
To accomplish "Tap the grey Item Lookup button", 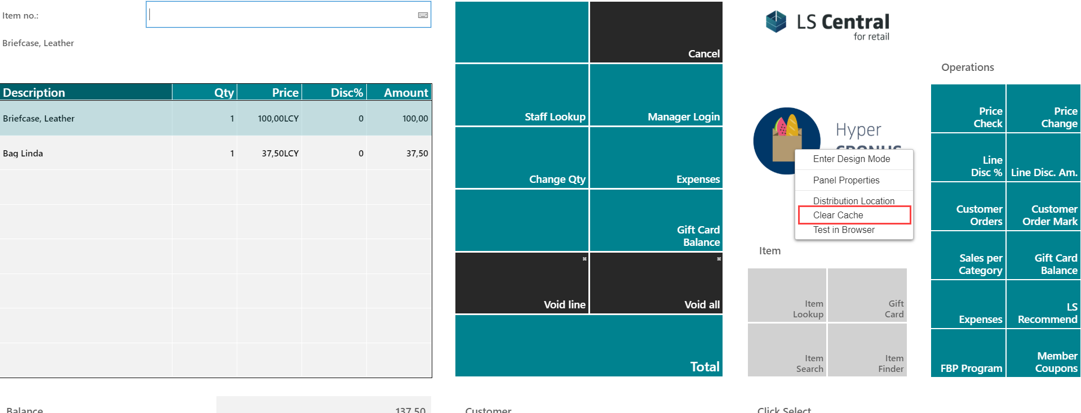I will [x=787, y=295].
